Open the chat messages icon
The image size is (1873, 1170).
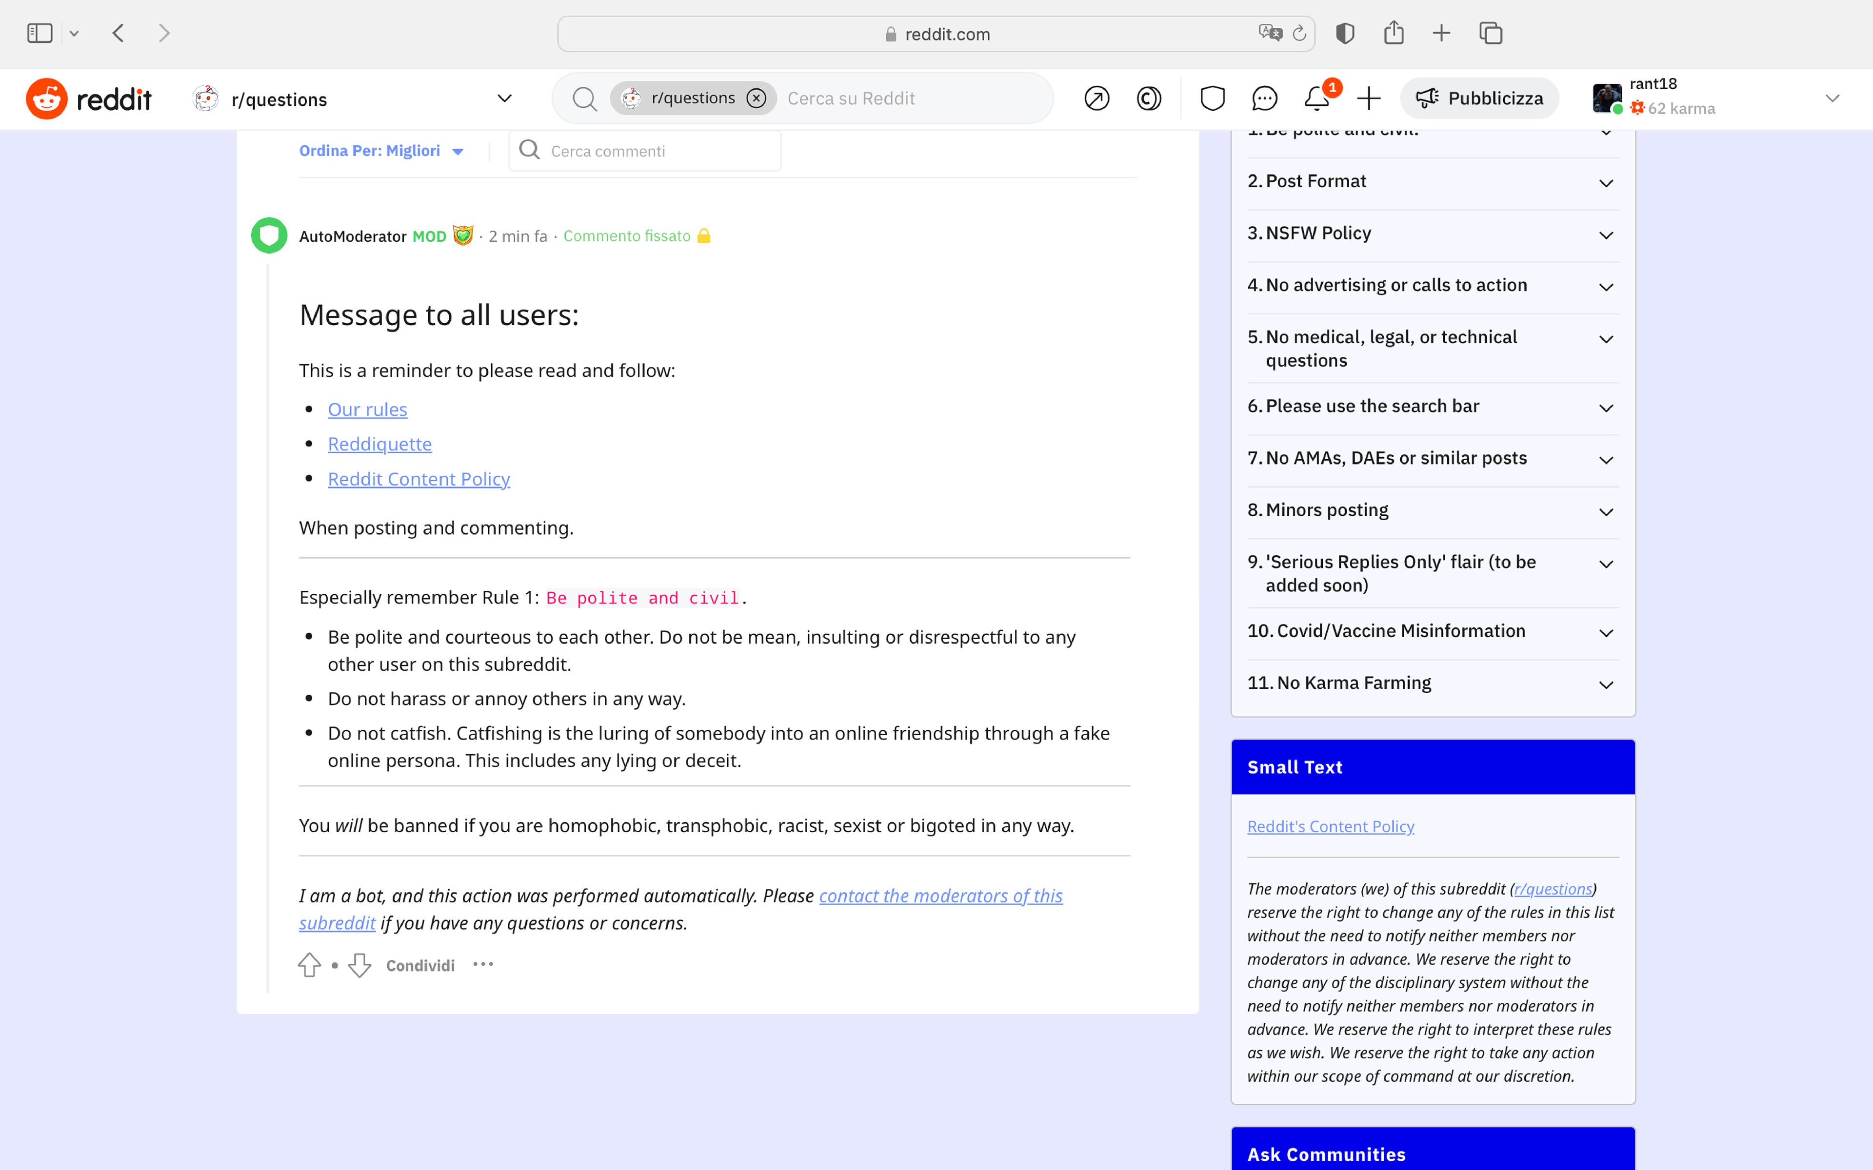(x=1264, y=98)
